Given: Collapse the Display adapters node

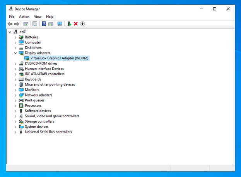Looking at the screenshot, I should [15, 53].
